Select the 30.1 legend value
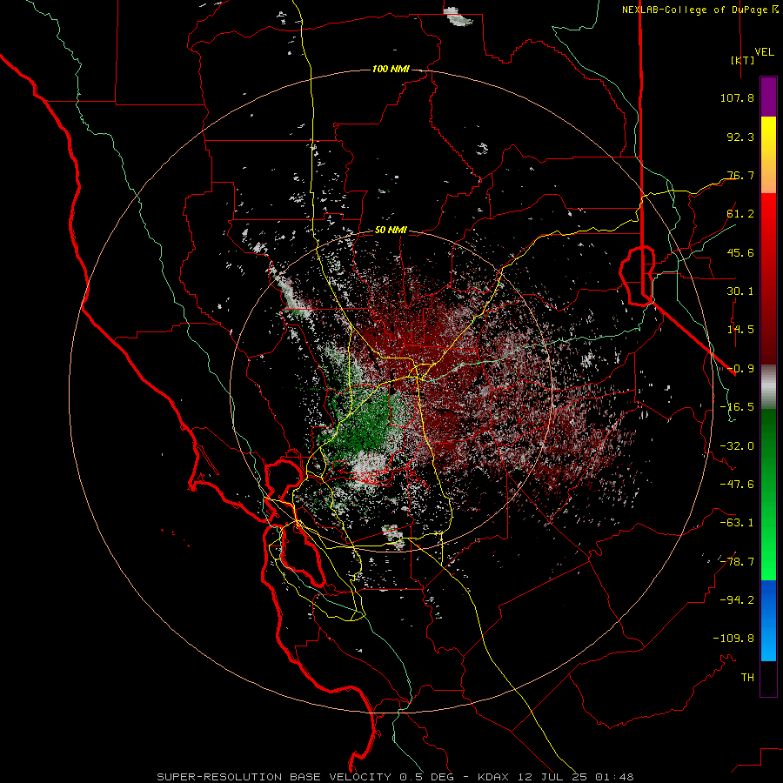The width and height of the screenshot is (783, 783). (740, 291)
